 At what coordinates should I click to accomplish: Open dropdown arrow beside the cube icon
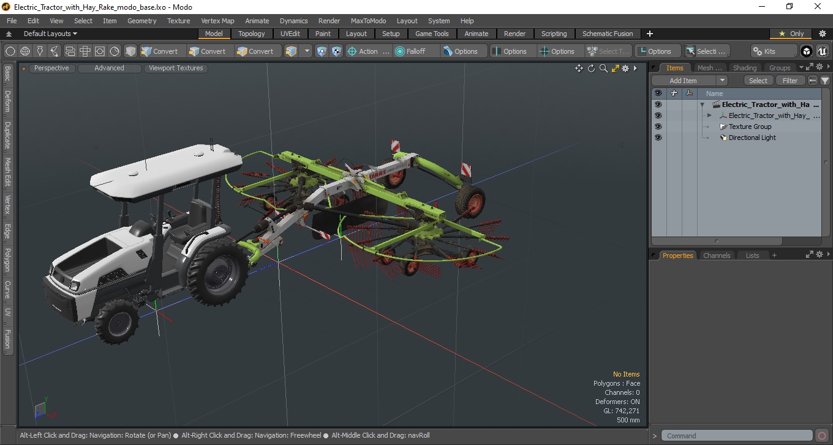tap(307, 51)
